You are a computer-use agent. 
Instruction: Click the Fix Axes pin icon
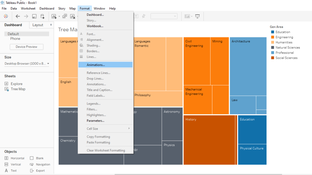144,16
